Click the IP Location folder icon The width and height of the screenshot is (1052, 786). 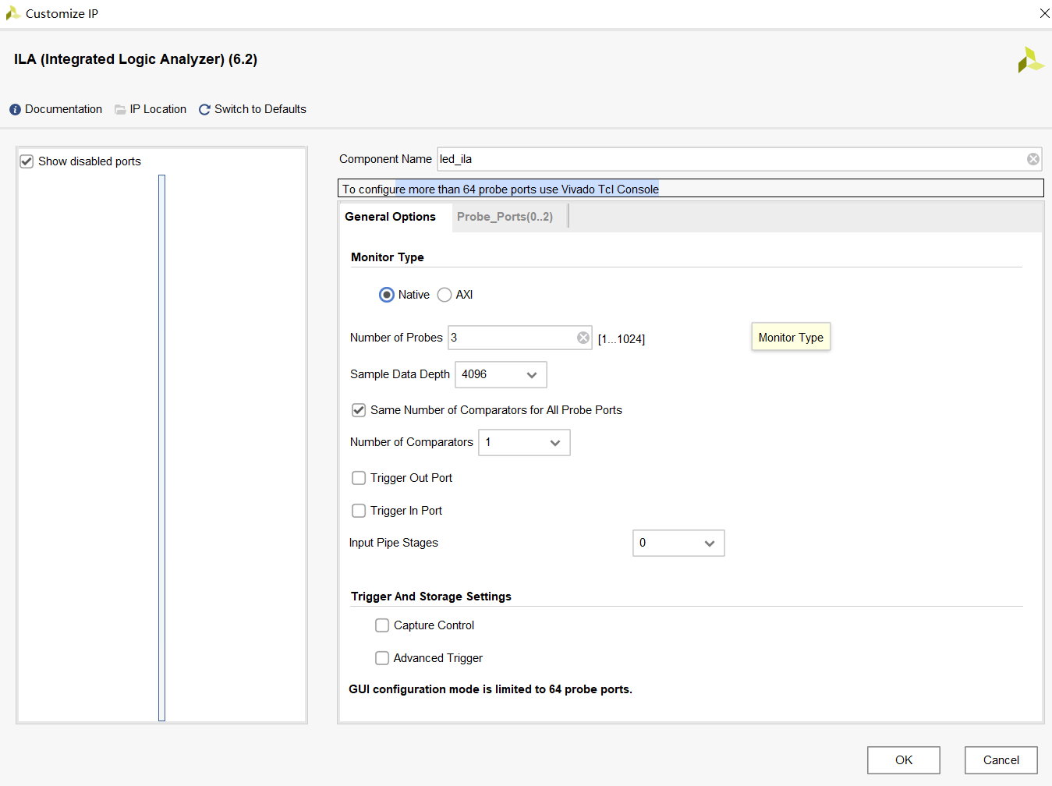pyautogui.click(x=120, y=110)
